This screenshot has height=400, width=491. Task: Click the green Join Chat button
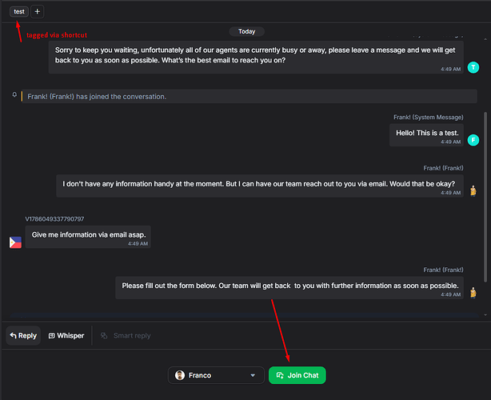(x=297, y=375)
